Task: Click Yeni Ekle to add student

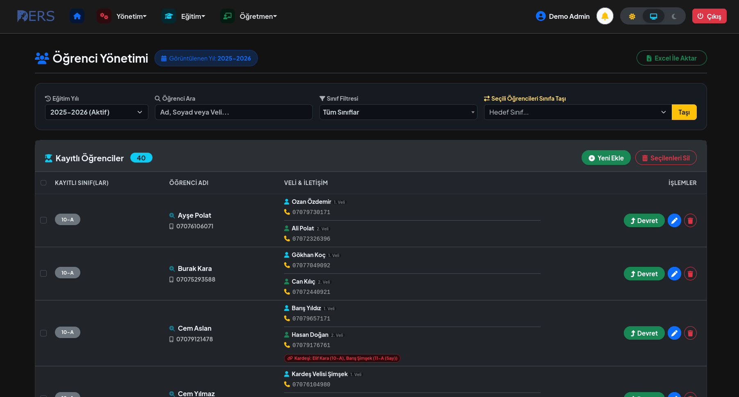Action: [x=606, y=158]
